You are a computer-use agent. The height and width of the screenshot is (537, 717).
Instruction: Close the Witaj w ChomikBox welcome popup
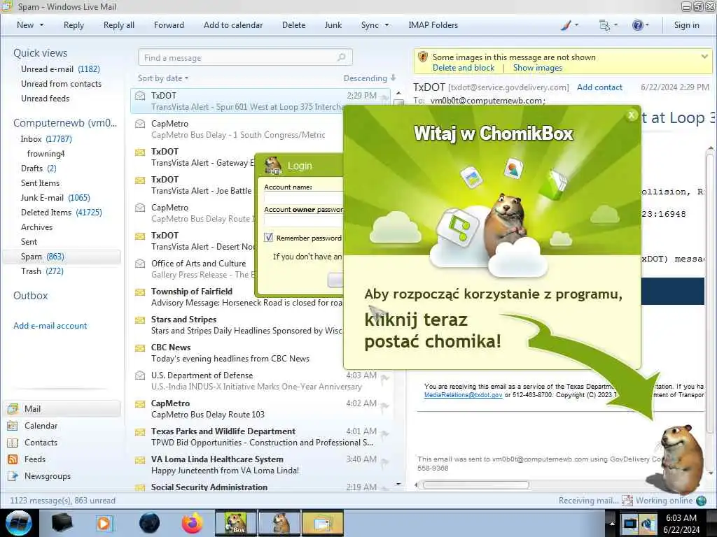(x=632, y=115)
